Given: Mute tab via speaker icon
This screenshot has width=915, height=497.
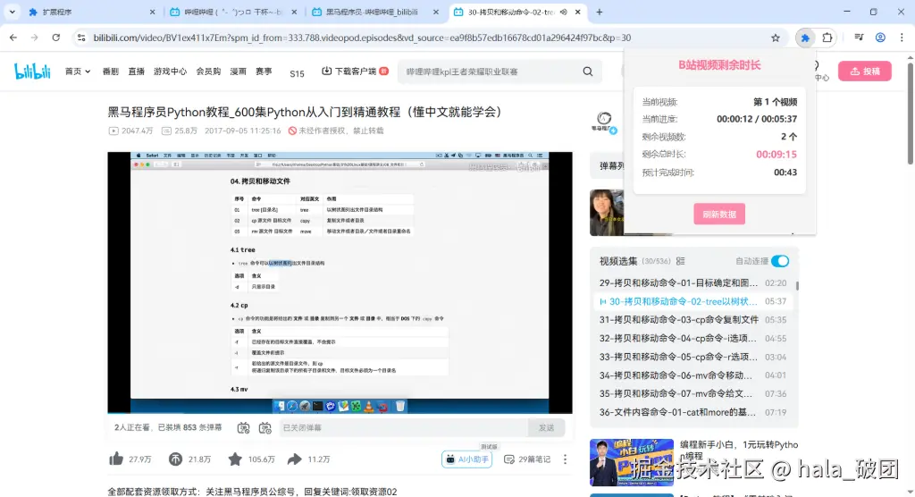Looking at the screenshot, I should (x=563, y=12).
